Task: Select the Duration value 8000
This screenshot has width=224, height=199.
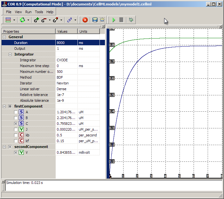Action: point(67,43)
